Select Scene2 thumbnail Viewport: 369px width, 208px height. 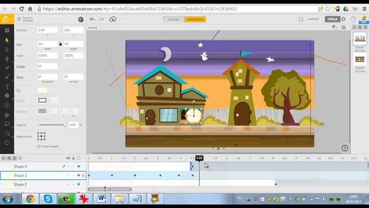pyautogui.click(x=360, y=59)
